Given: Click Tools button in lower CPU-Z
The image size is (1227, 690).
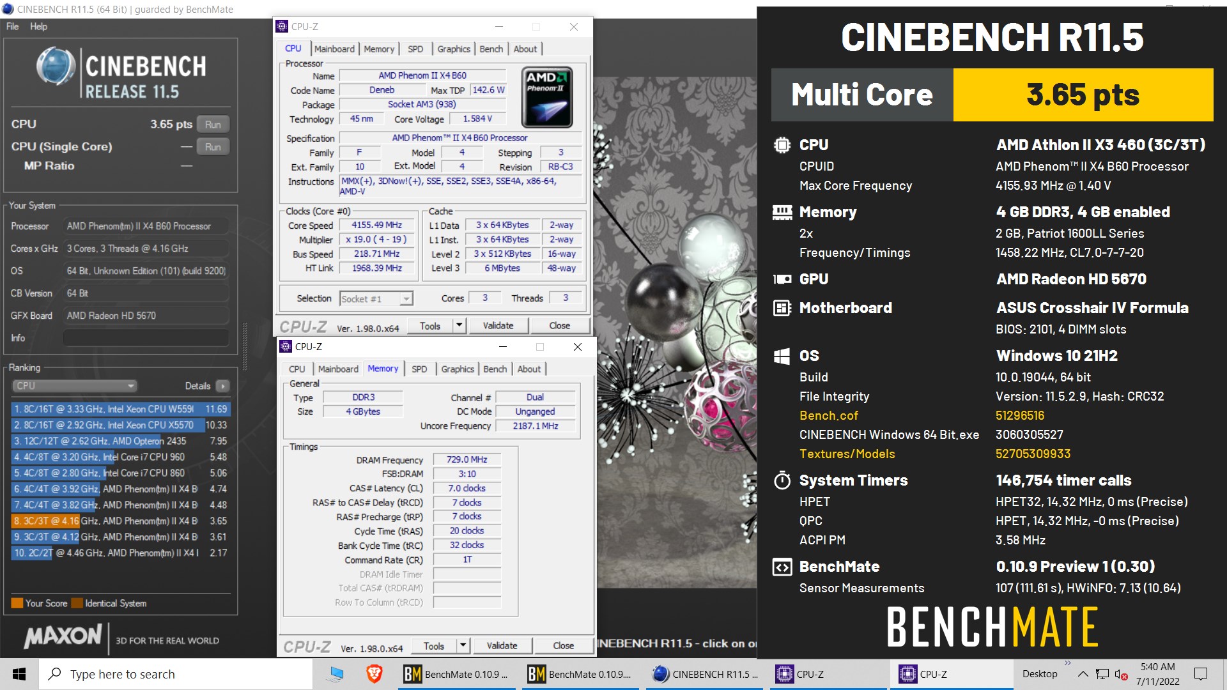Looking at the screenshot, I should point(434,646).
